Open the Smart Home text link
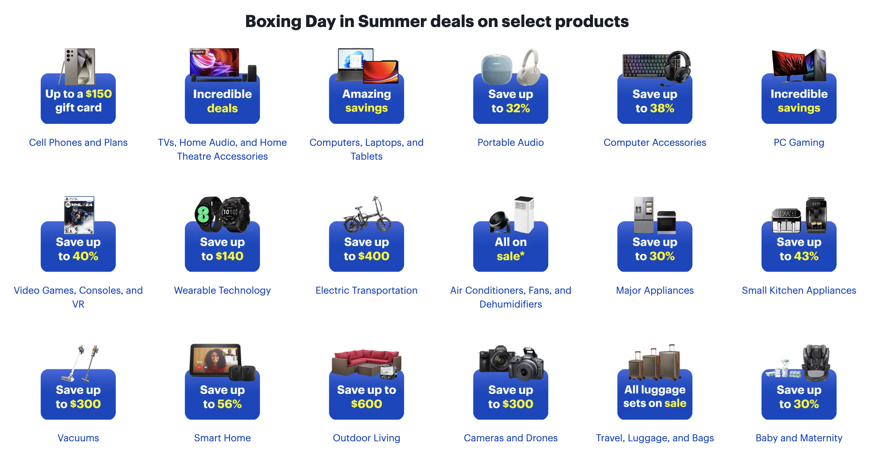The width and height of the screenshot is (874, 460). 222,438
